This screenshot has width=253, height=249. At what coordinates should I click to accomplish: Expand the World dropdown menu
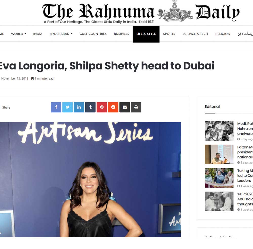point(18,34)
